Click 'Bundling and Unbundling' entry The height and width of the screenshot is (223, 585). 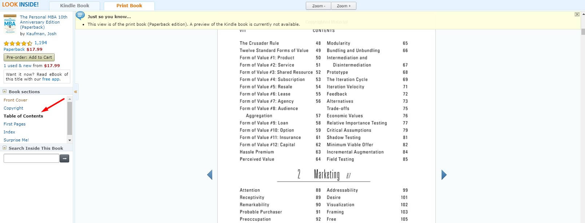coord(353,50)
